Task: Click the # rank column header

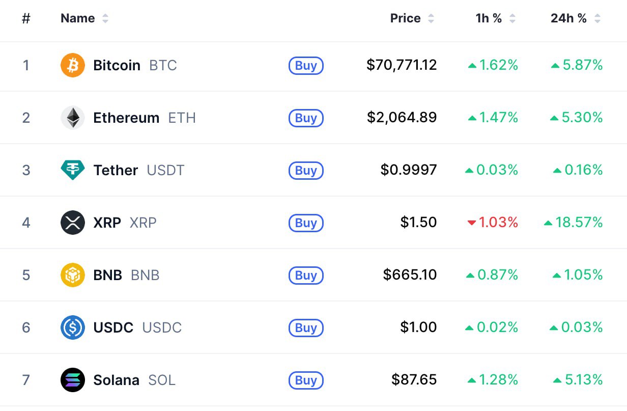Action: (x=26, y=19)
